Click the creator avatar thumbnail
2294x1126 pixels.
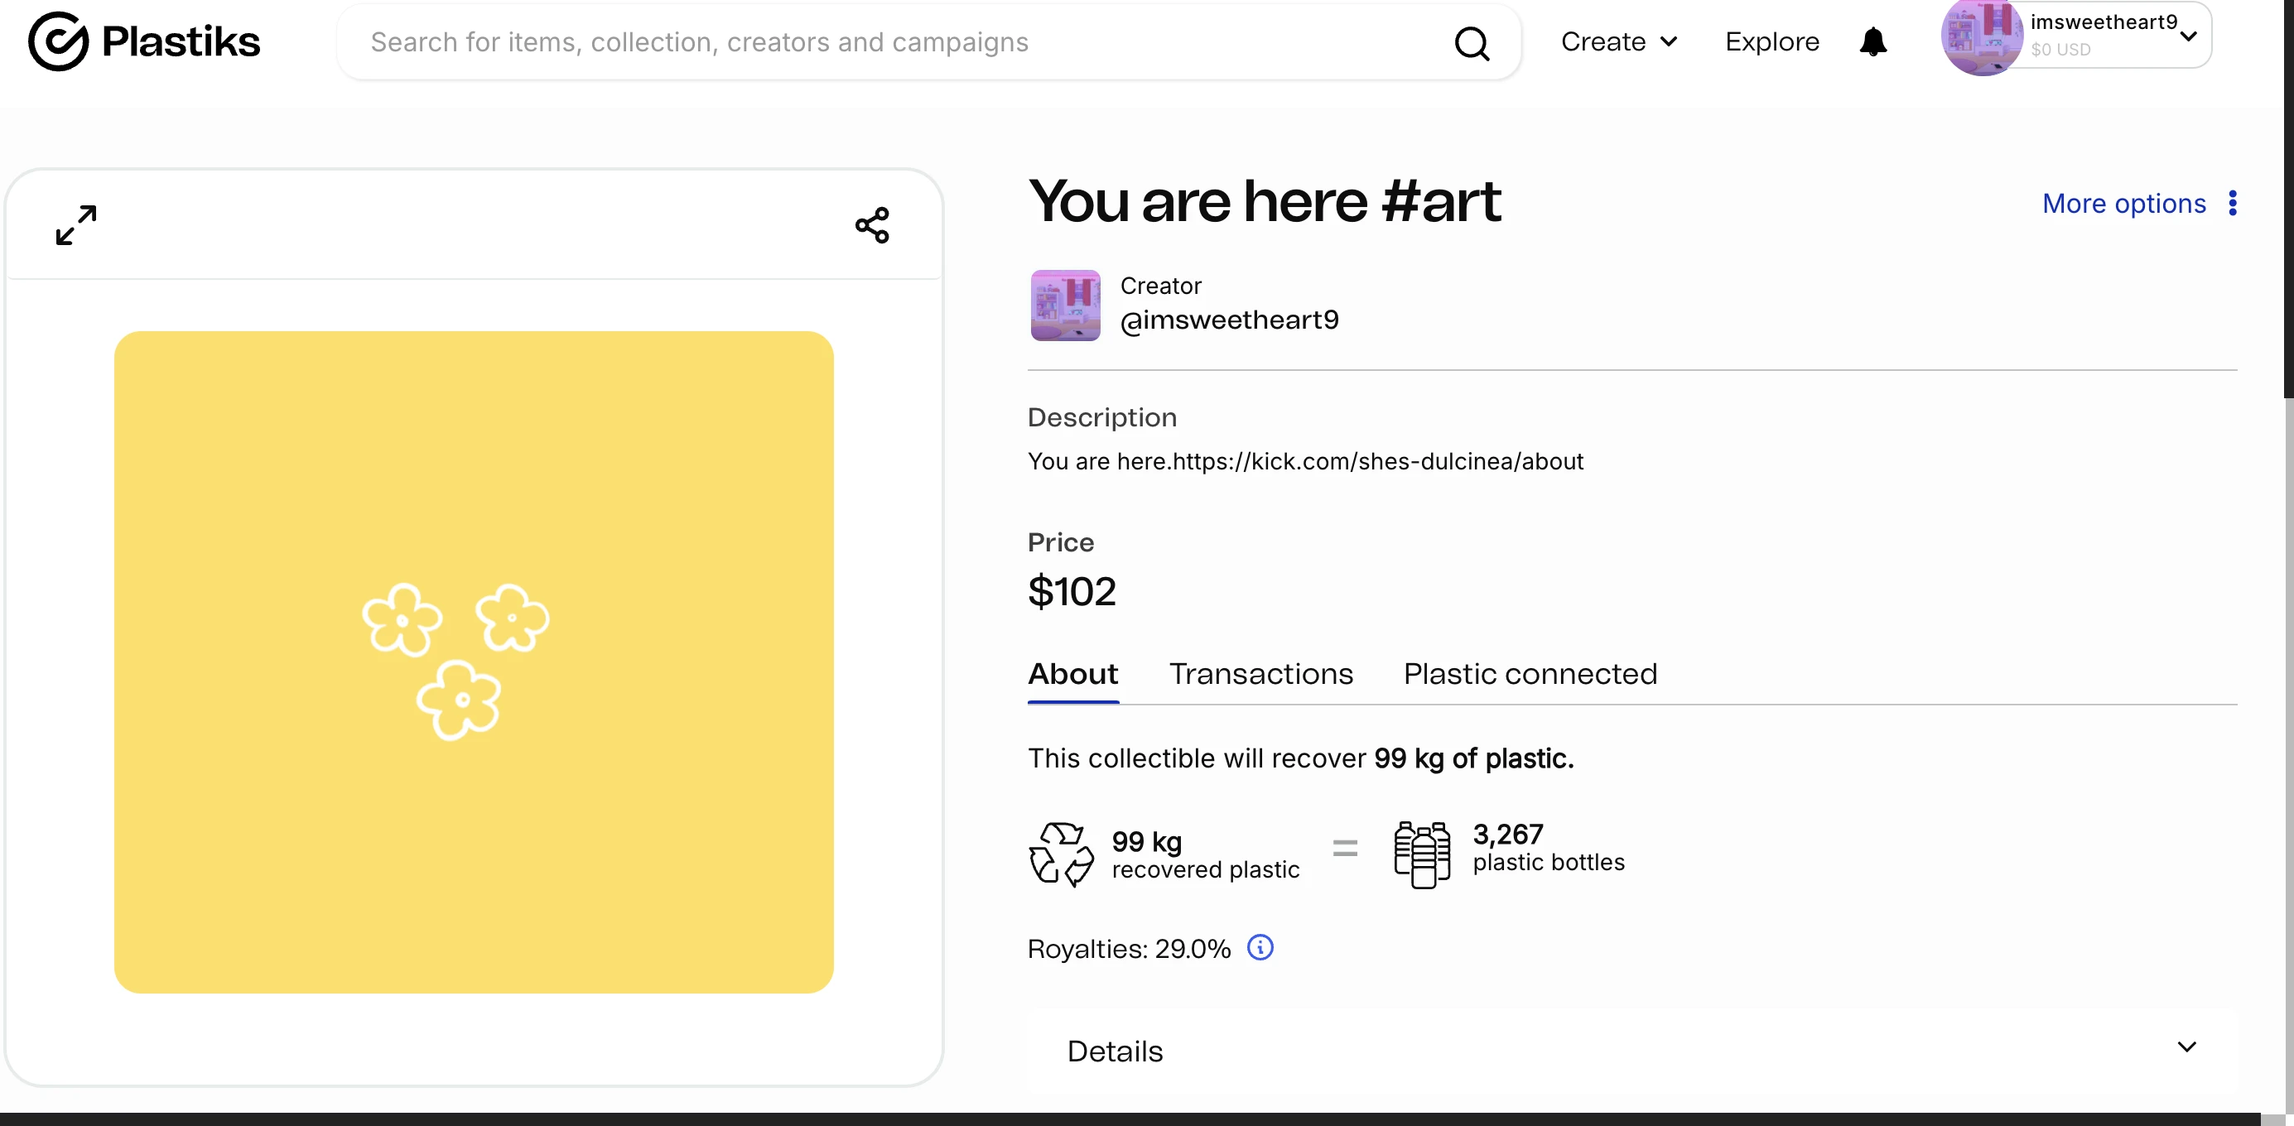[x=1065, y=306]
